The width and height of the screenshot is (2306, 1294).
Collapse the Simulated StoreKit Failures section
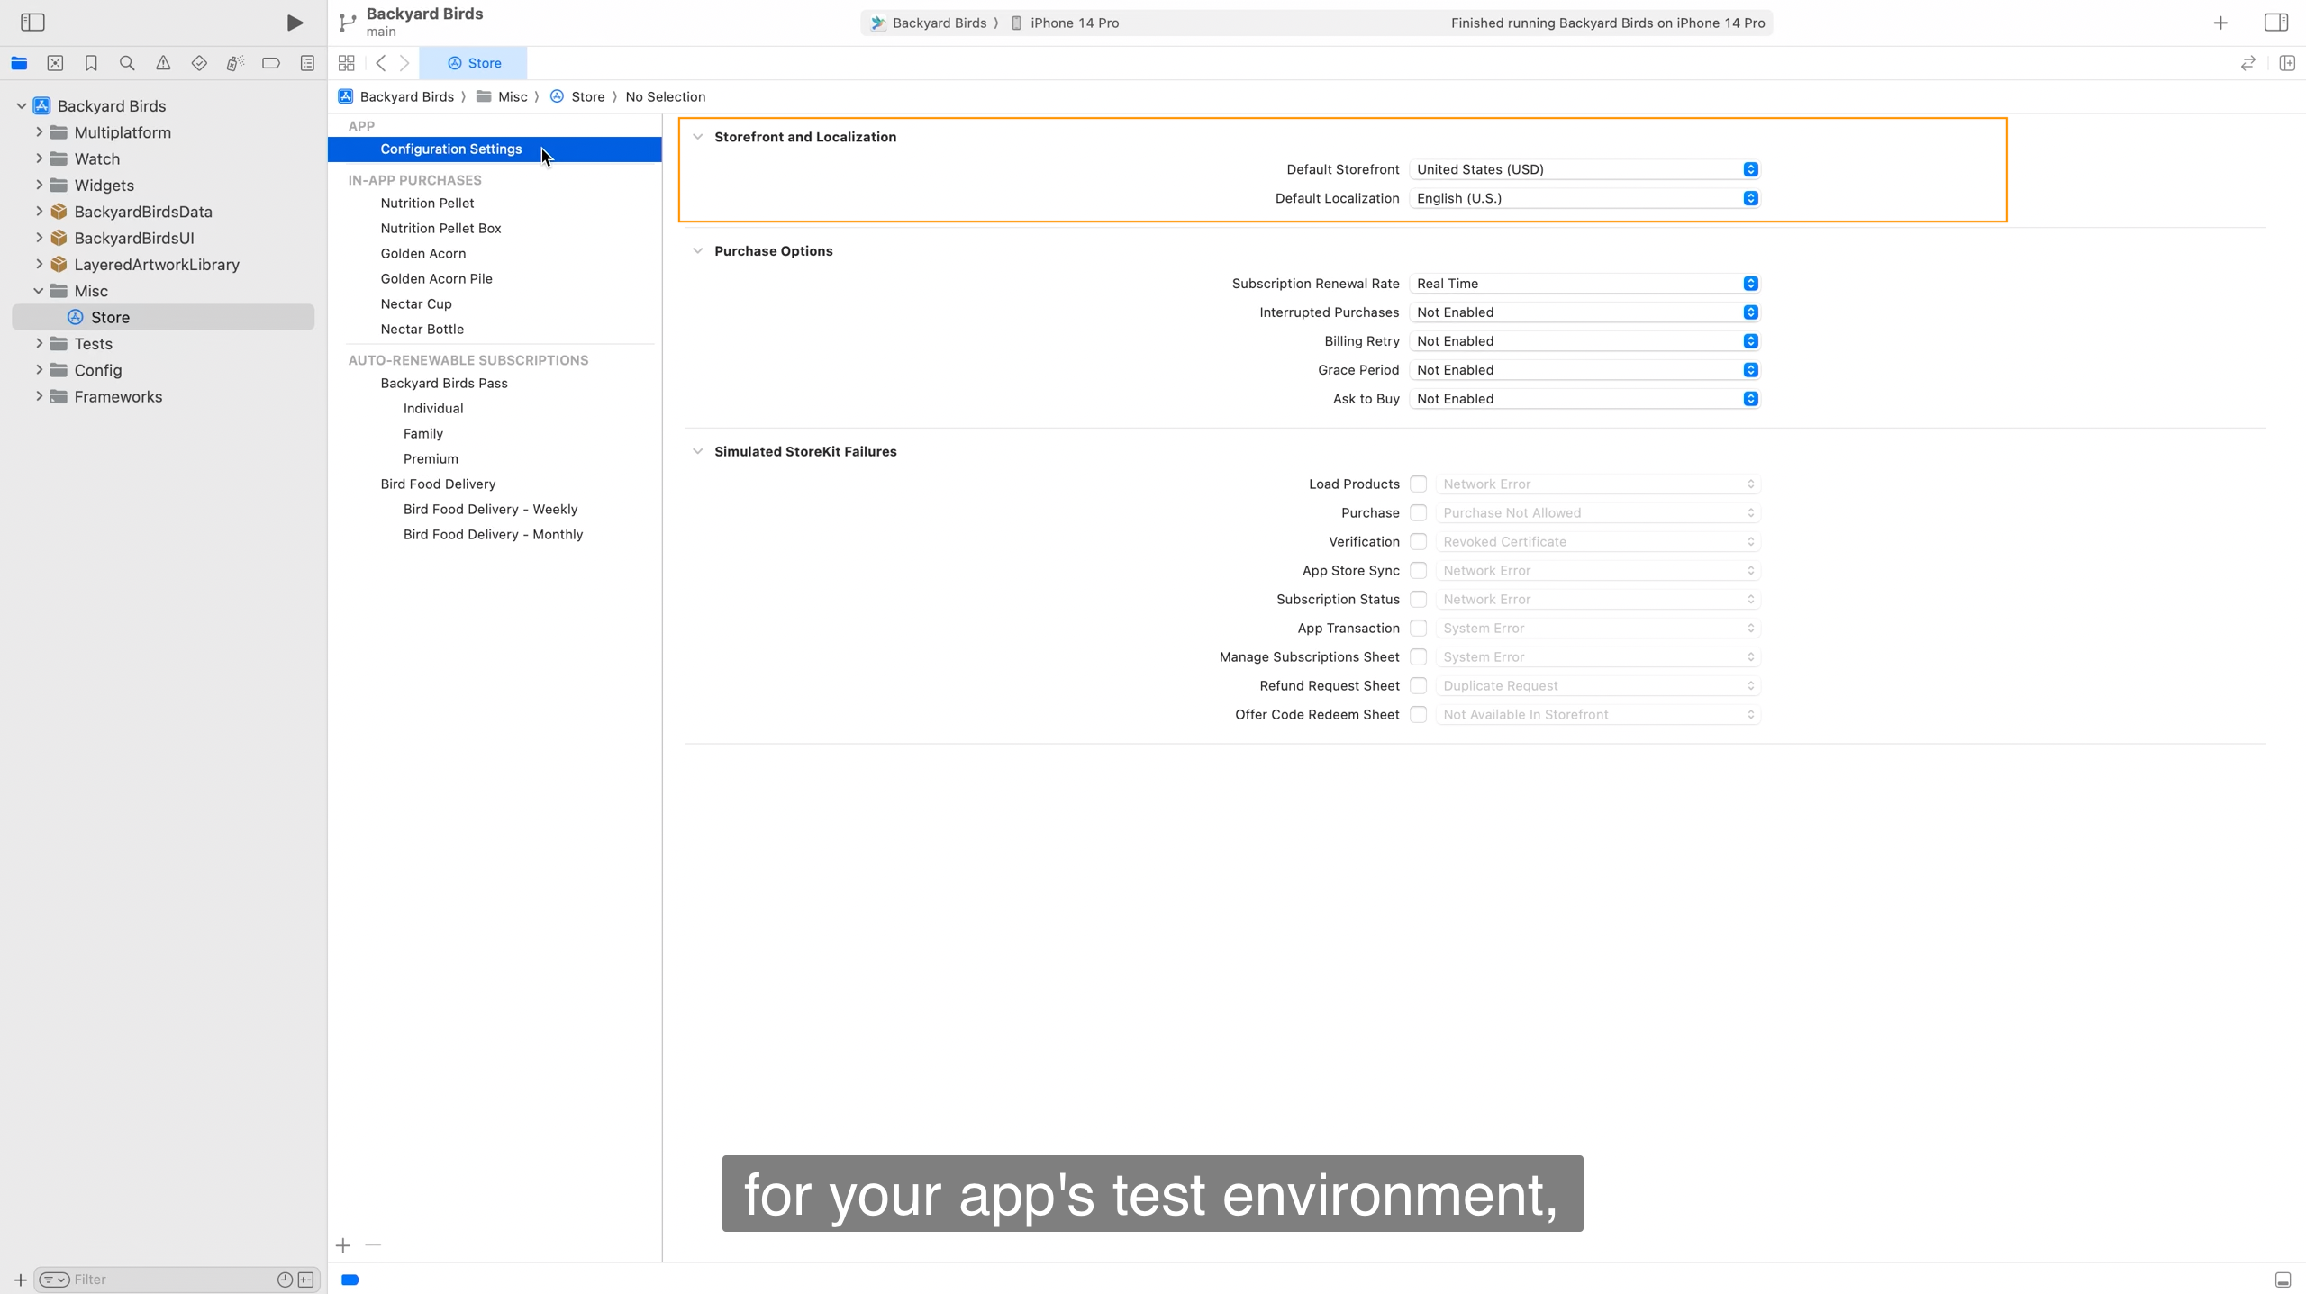click(697, 451)
